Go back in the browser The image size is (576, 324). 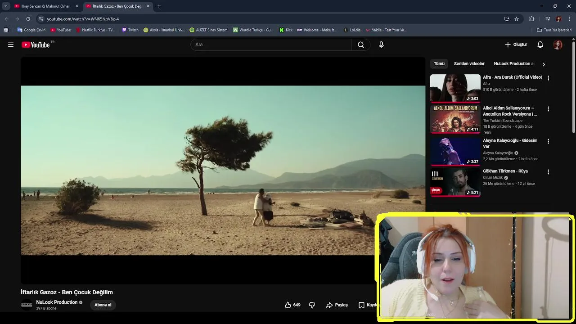pyautogui.click(x=6, y=19)
